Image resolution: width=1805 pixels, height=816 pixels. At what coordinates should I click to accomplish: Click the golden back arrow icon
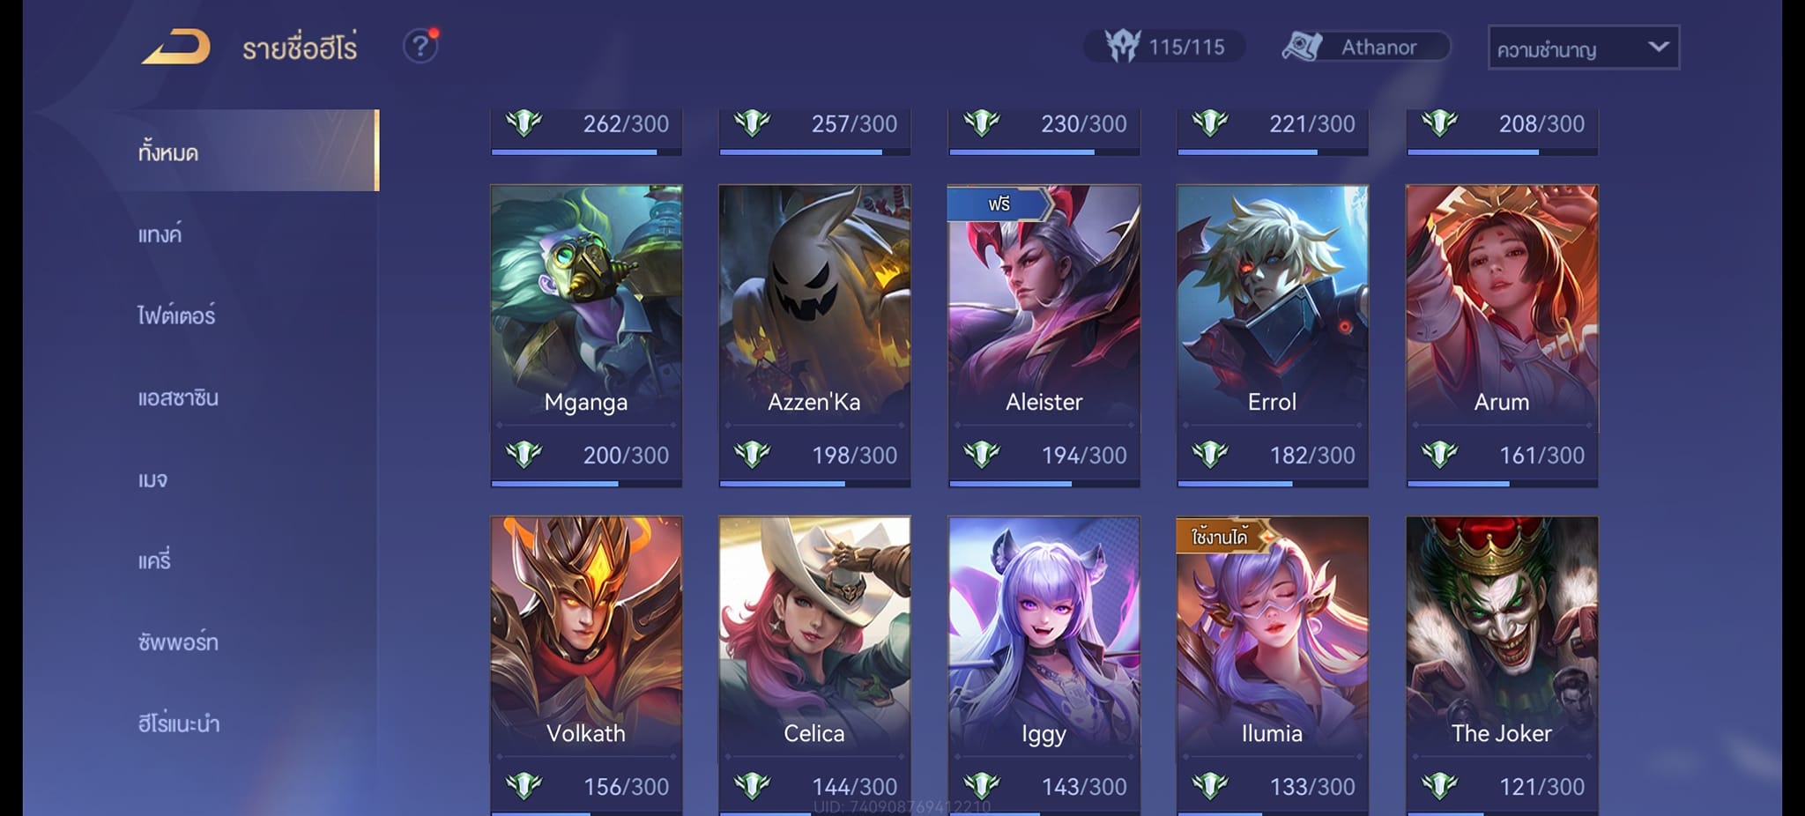coord(176,47)
